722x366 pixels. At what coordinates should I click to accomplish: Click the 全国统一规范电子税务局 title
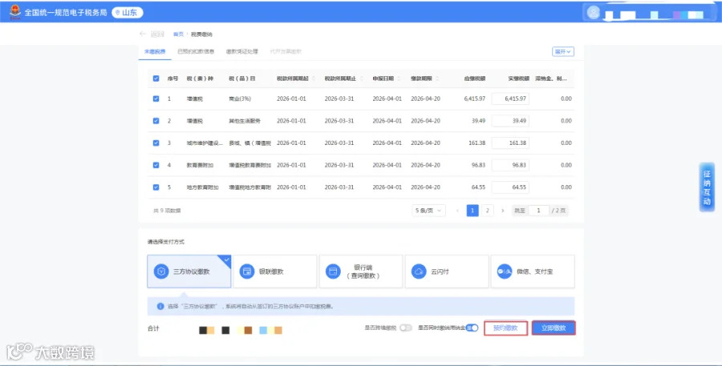click(66, 13)
